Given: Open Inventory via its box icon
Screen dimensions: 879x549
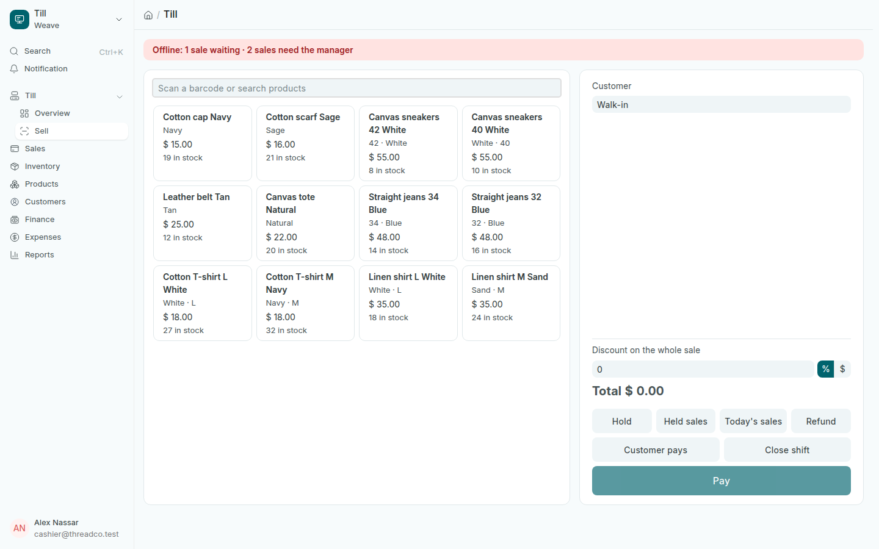Looking at the screenshot, I should tap(15, 167).
